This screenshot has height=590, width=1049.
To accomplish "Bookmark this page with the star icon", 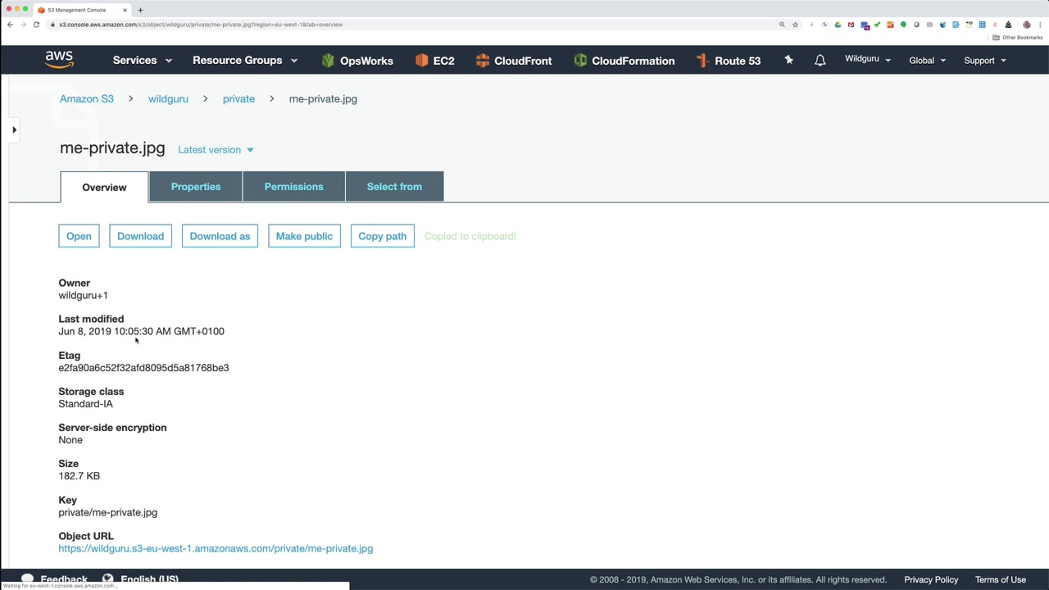I will (795, 25).
